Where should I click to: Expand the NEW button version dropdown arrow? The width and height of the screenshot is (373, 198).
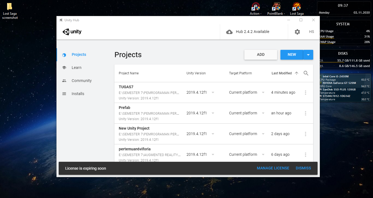click(308, 55)
